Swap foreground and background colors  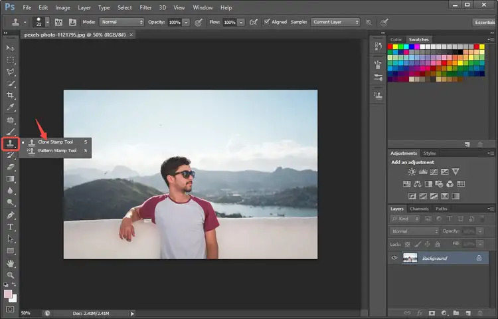pos(14,284)
